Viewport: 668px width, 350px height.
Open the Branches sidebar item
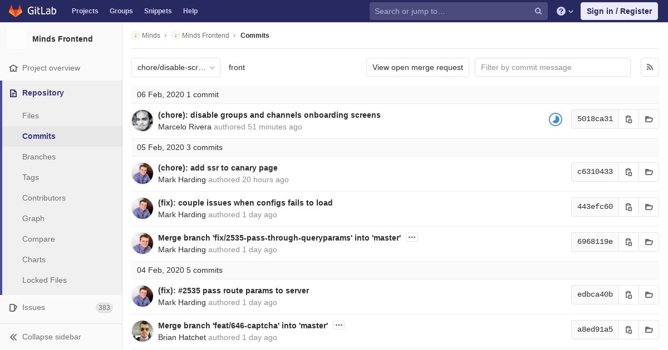39,157
